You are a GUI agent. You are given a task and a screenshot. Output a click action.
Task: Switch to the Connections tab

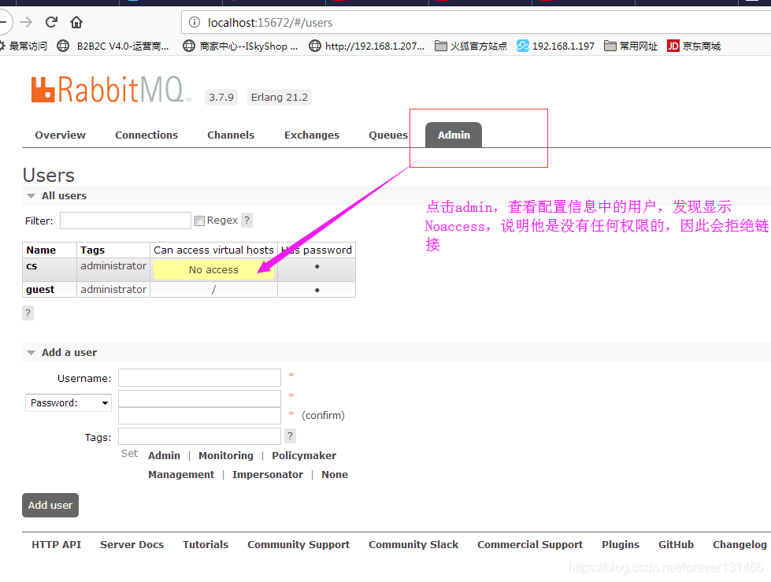click(146, 135)
